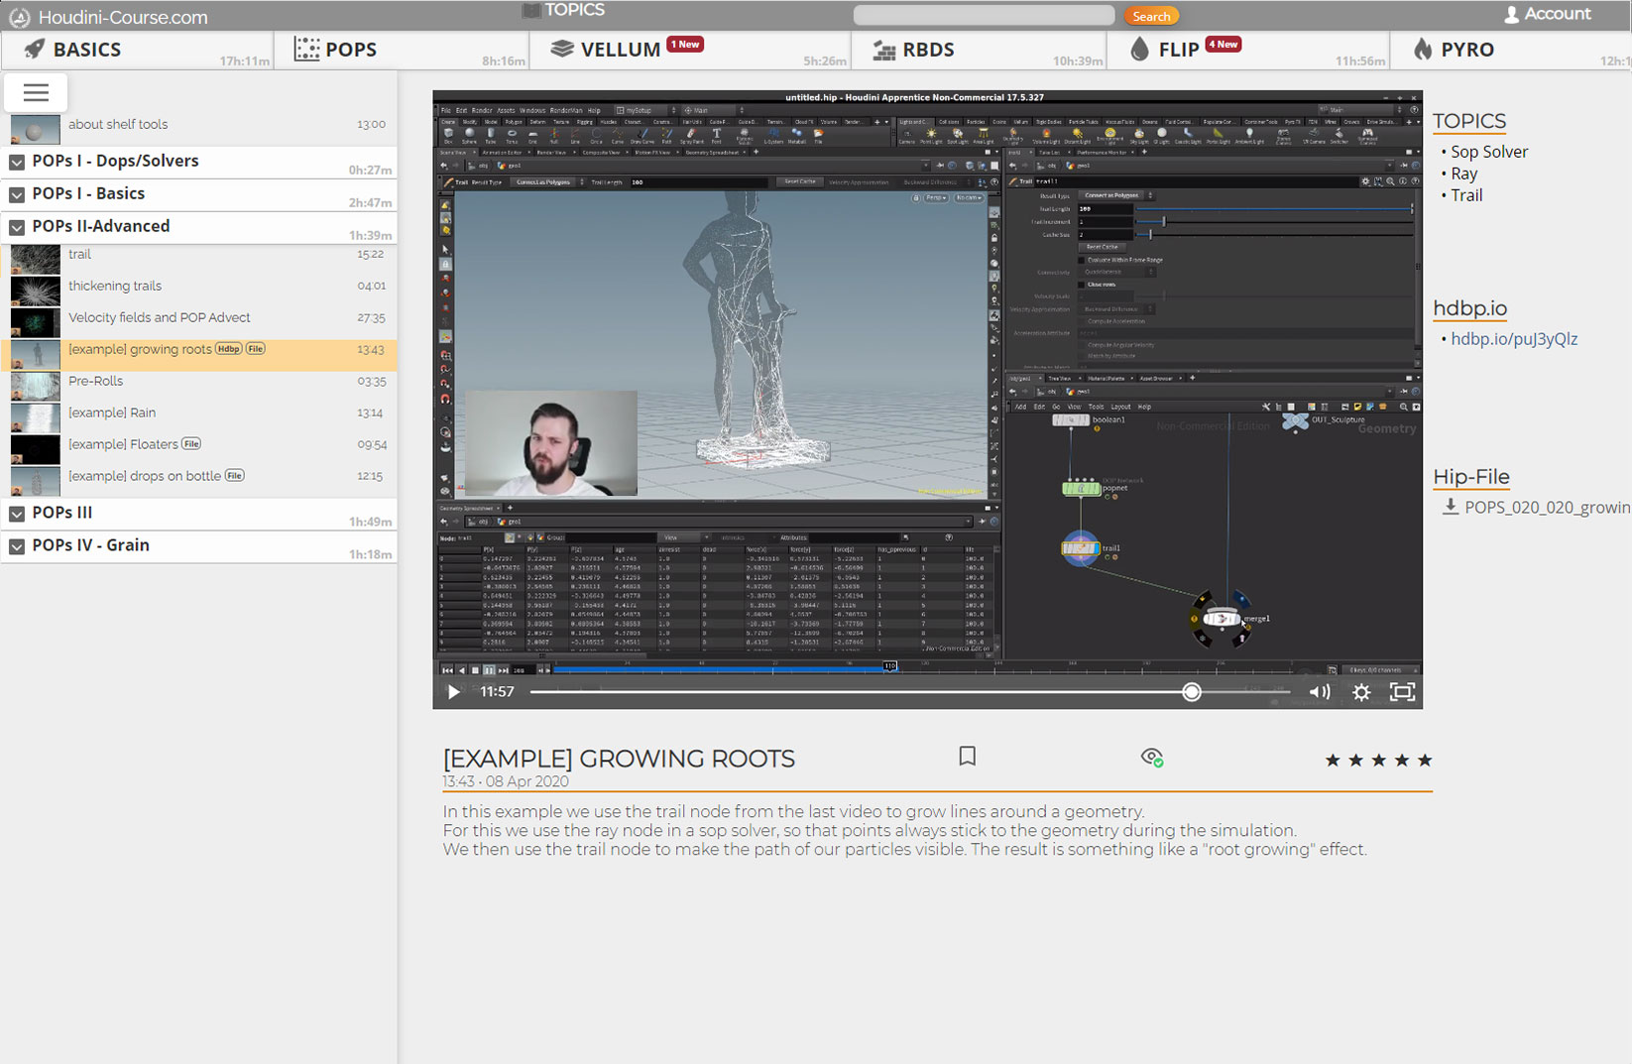Collapse the POPs II-Advanced section
Screen dimensions: 1632x1064
(16, 226)
